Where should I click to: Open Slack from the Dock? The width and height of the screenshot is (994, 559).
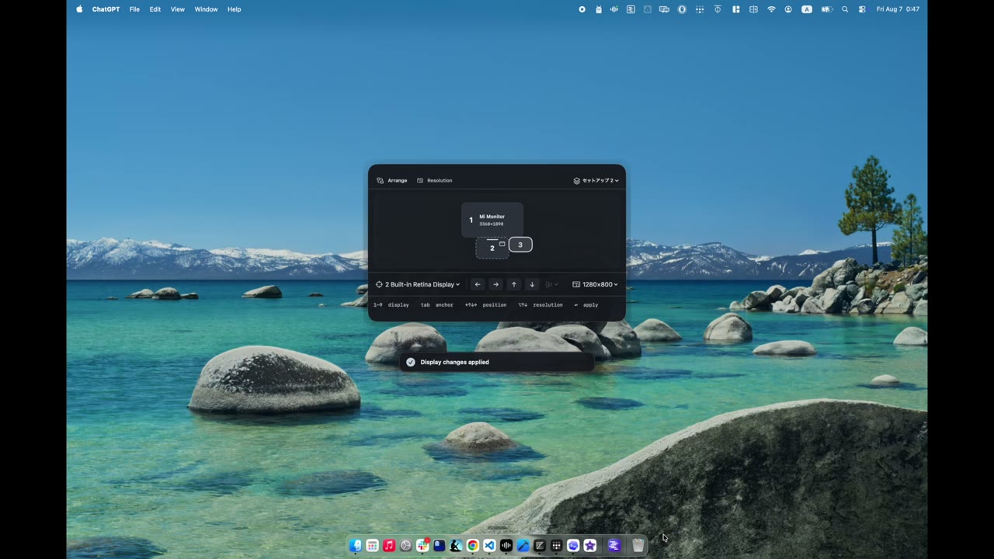click(x=422, y=546)
